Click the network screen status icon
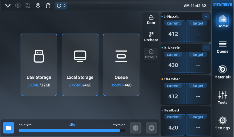Viewport: 234px width, 137px height. pos(18,6)
